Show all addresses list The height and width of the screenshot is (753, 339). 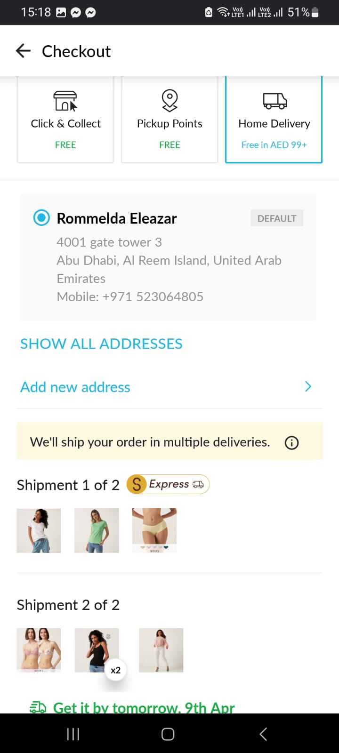tap(101, 344)
